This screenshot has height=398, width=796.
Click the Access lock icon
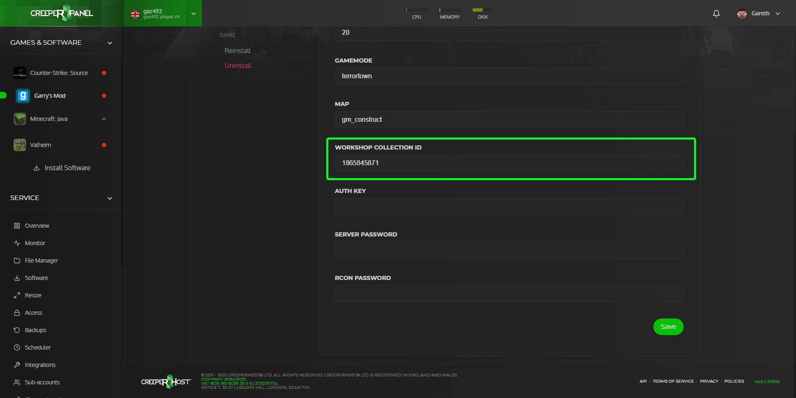tap(17, 313)
